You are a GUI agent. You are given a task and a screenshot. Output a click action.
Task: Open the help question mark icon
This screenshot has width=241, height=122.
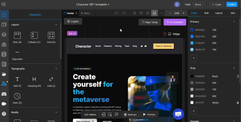pyautogui.click(x=4, y=114)
